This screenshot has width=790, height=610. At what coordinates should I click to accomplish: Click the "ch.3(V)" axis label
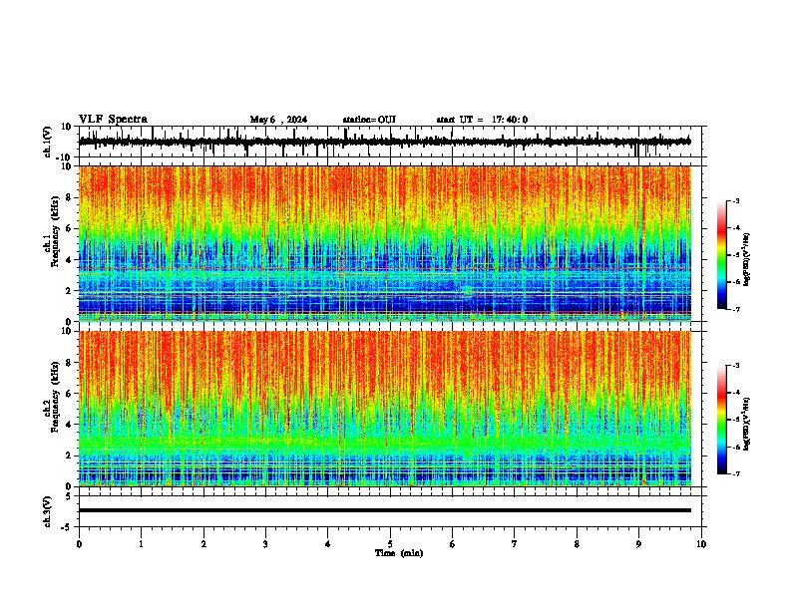pos(48,511)
